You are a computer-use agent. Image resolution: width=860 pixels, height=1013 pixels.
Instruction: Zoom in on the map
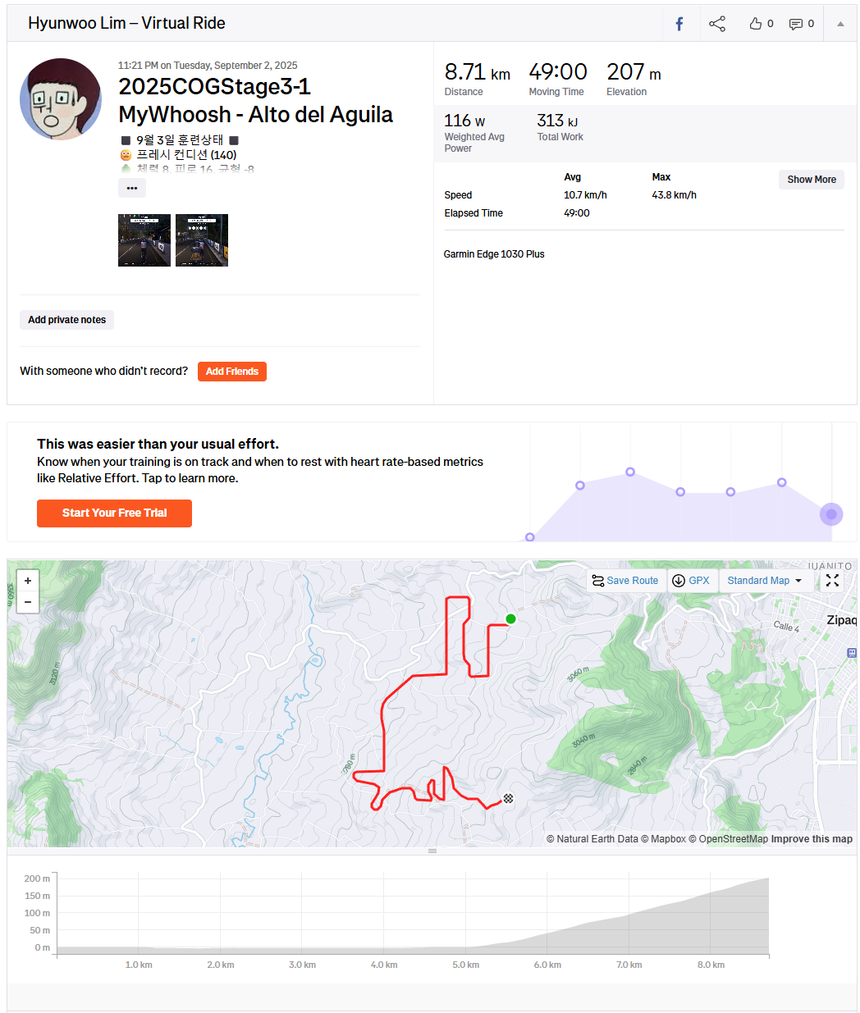[x=28, y=581]
